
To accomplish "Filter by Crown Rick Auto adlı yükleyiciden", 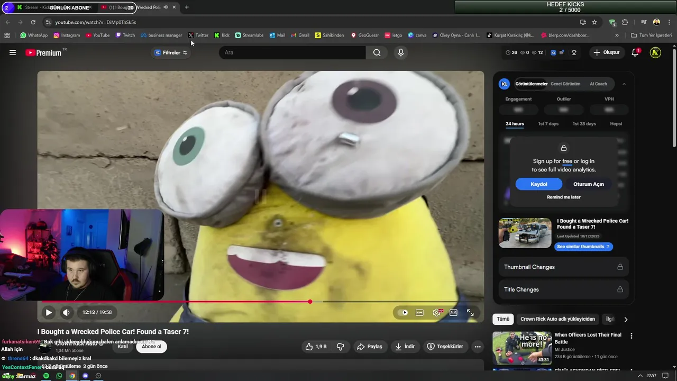I will pos(557,319).
